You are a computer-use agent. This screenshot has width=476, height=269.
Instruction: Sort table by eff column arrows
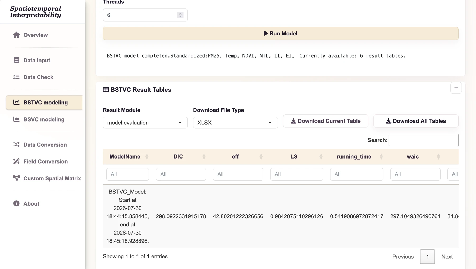[x=261, y=157]
